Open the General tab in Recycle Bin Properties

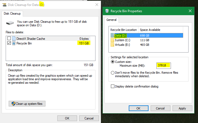click(111, 20)
